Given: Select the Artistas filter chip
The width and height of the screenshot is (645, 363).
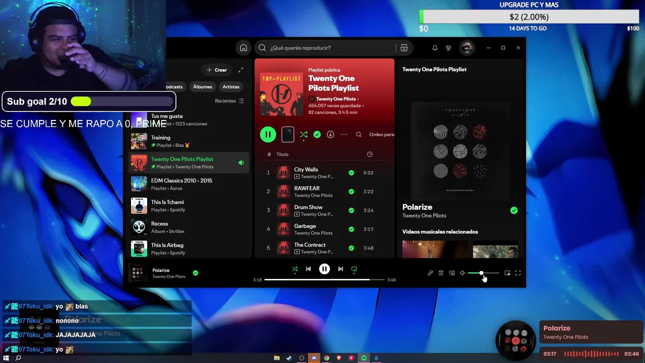Looking at the screenshot, I should click(231, 87).
